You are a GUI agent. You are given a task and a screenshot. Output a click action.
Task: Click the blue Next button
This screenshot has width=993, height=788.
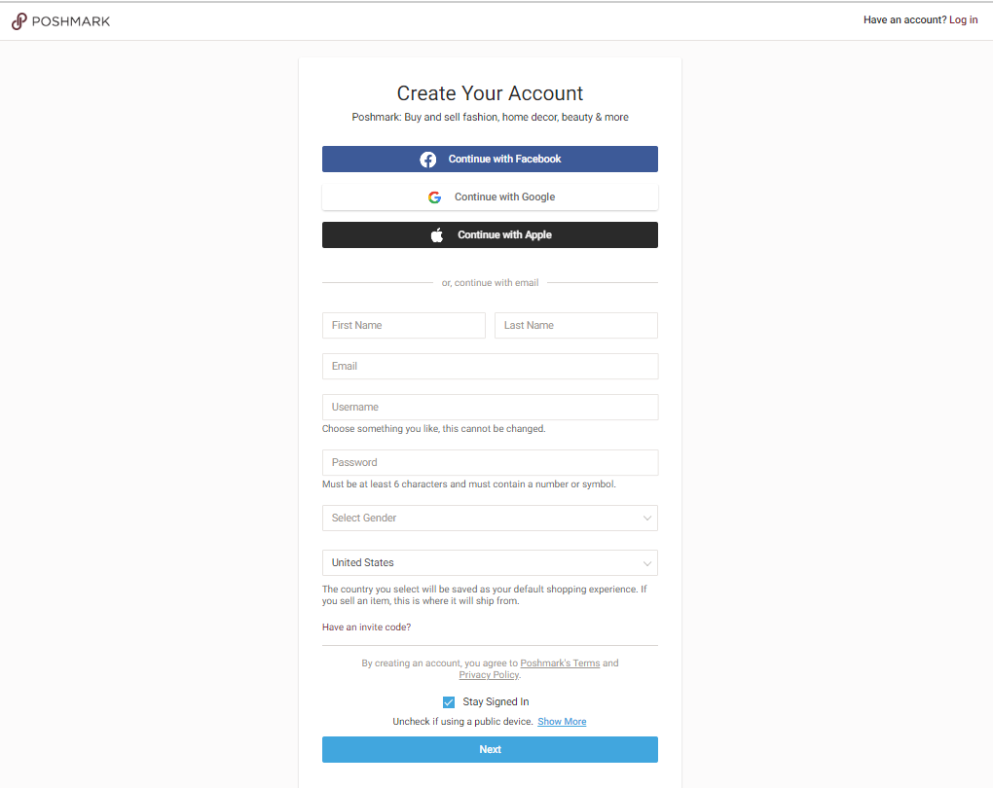(490, 750)
